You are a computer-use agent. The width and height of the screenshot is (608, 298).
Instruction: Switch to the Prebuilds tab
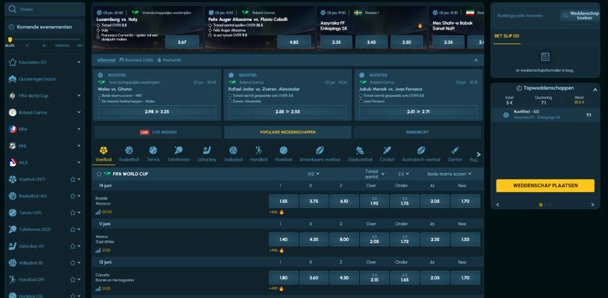[169, 60]
